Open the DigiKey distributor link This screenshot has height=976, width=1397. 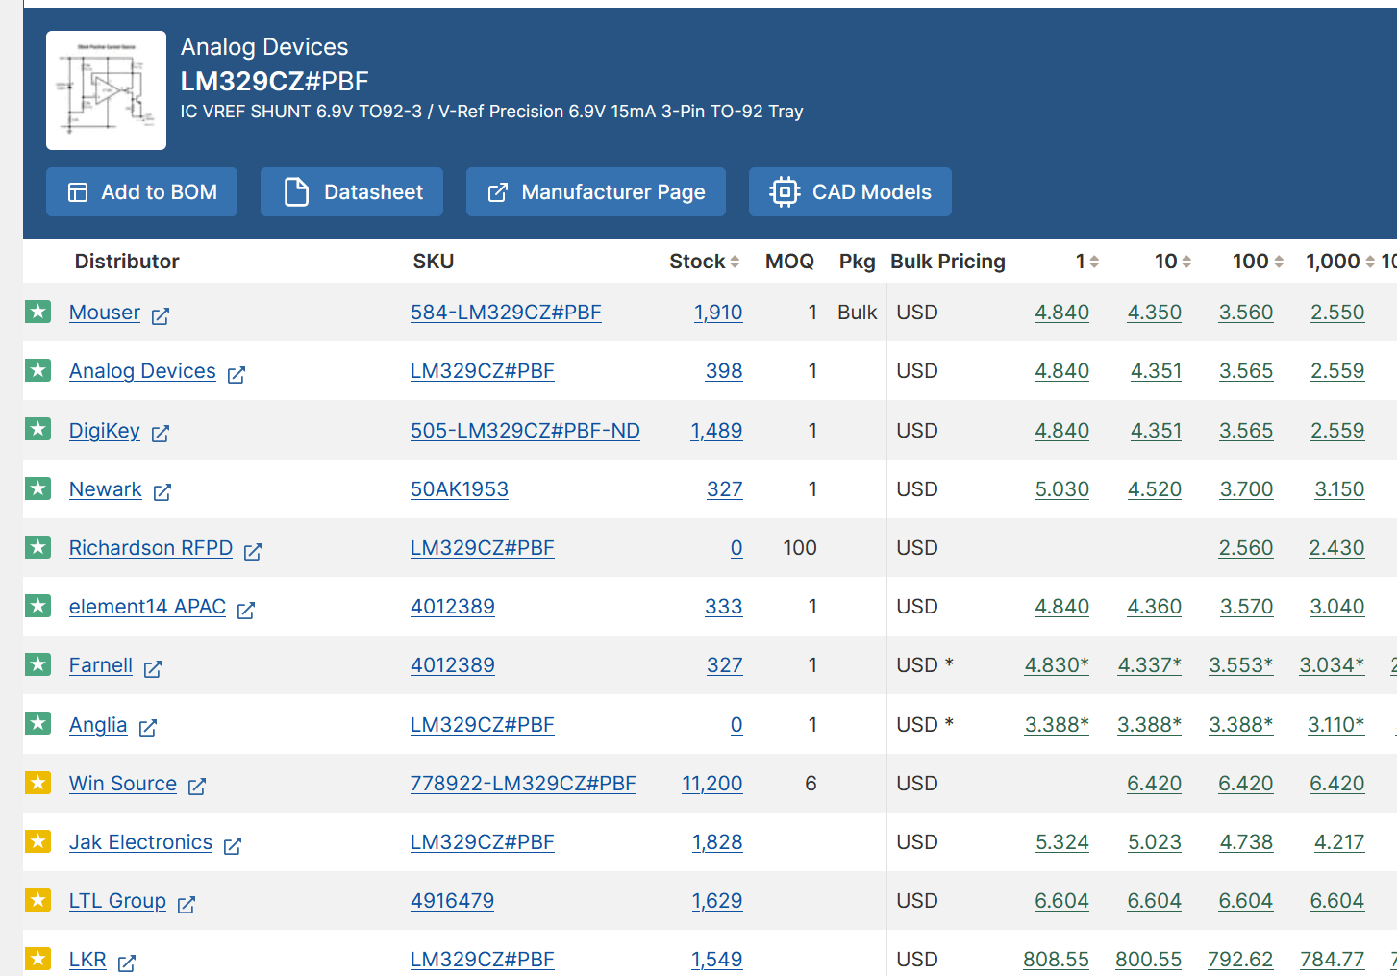coord(105,431)
